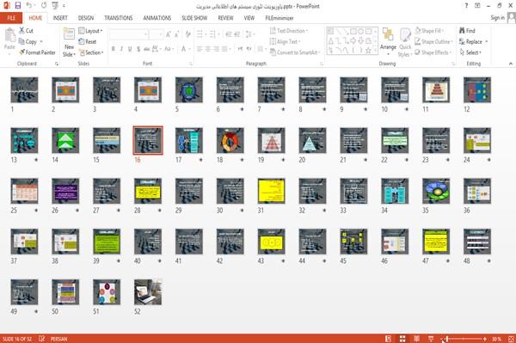Click the transition star under slide 6
Image resolution: width=516 pixels, height=343 pixels.
[242, 109]
